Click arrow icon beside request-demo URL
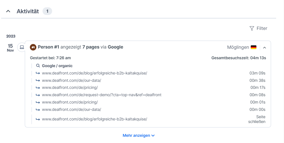This screenshot has width=284, height=143. [38, 95]
